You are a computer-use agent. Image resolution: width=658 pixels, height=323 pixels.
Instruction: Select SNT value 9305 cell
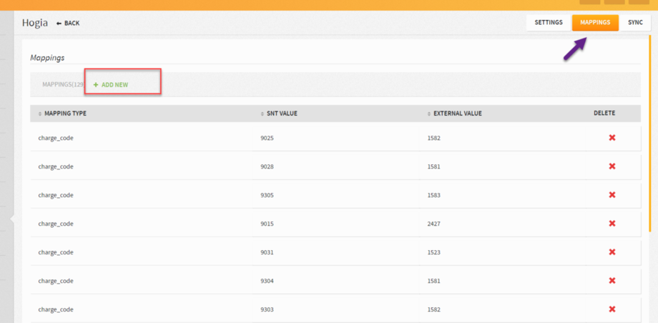pos(267,194)
